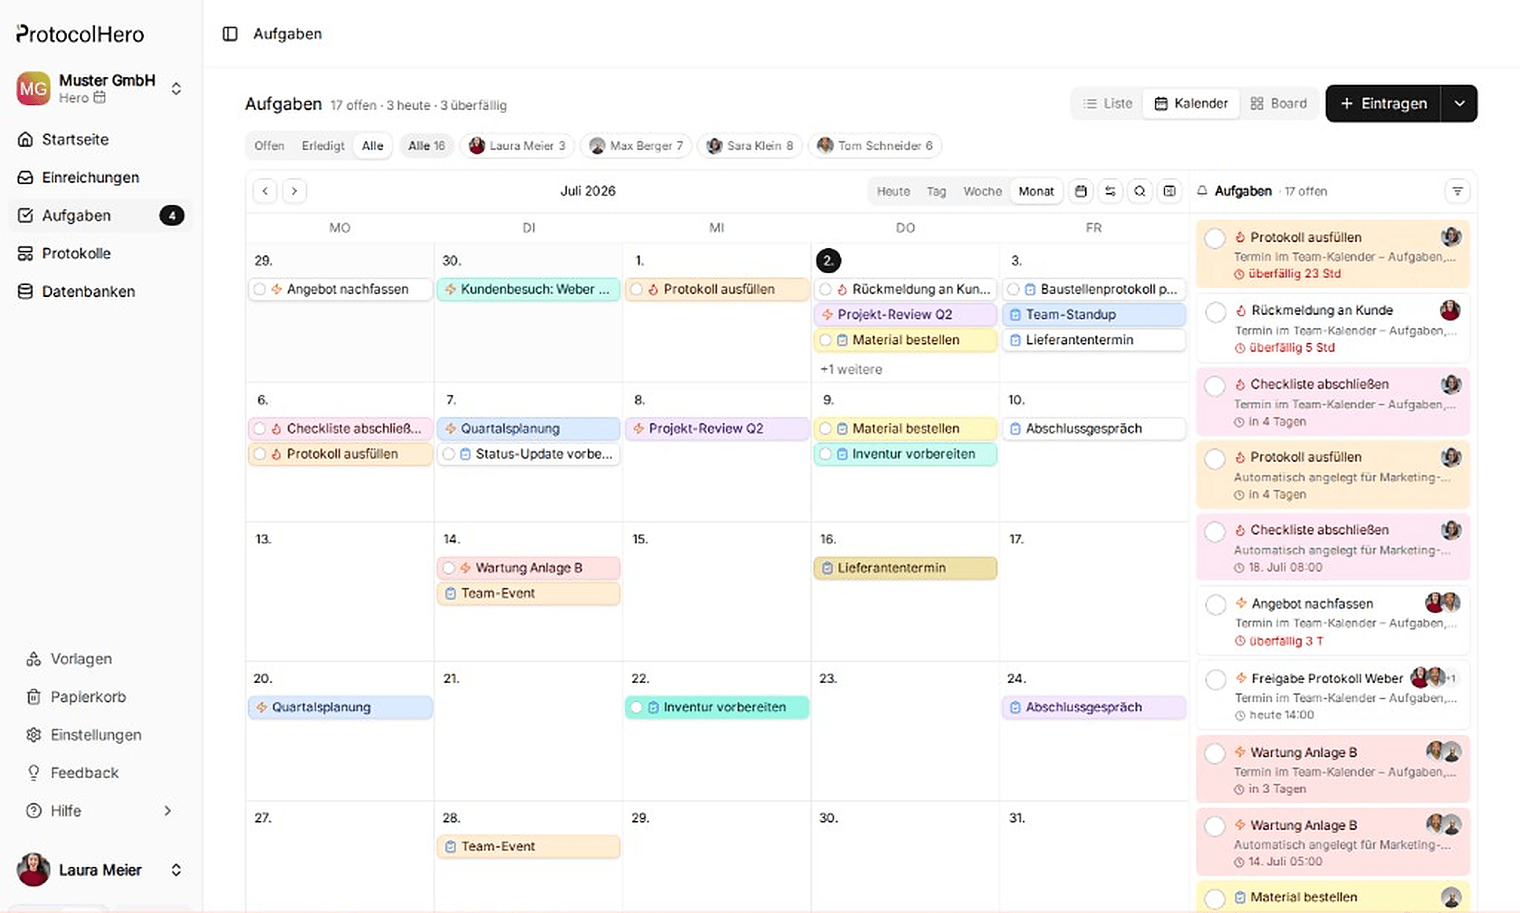Switch to Kalender view
Viewport: 1520px width, 913px height.
pos(1191,103)
